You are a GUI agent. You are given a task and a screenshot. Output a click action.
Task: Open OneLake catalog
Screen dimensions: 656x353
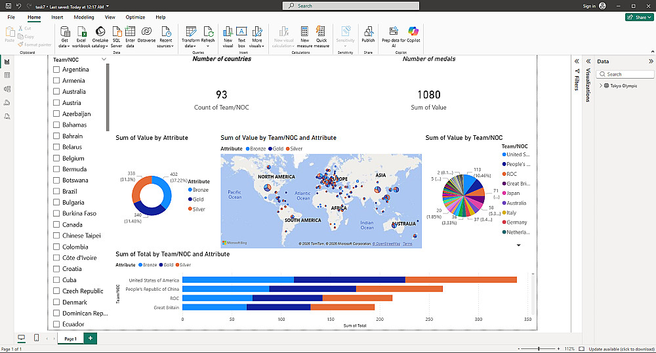click(100, 37)
